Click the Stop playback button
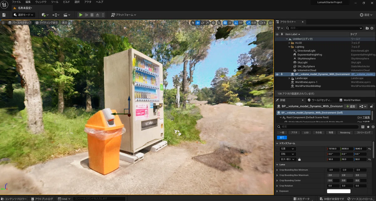This screenshot has height=201, width=376. [x=92, y=15]
